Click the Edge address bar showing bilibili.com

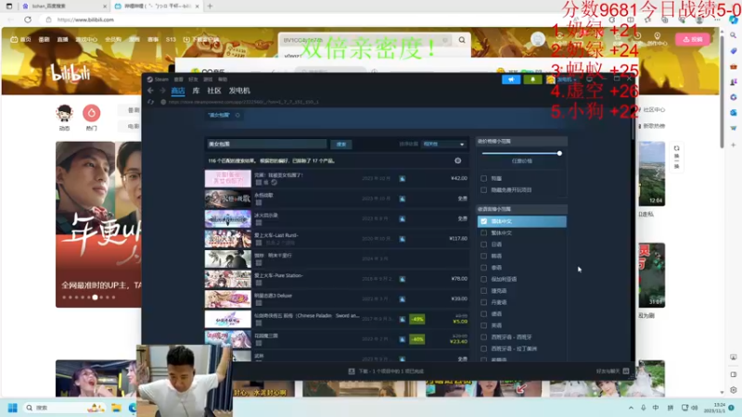[x=85, y=19]
